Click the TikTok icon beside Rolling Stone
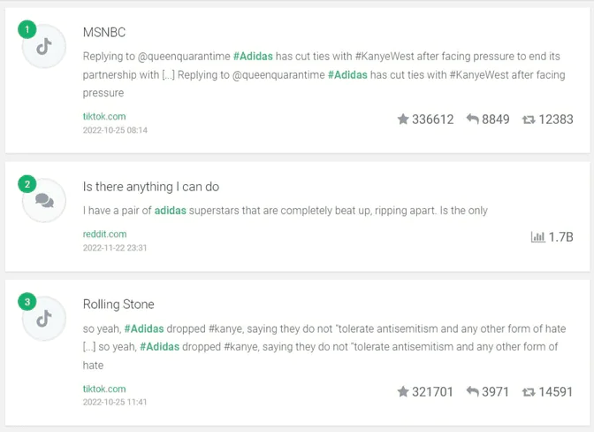Screen dimensions: 594x432 [x=44, y=319]
